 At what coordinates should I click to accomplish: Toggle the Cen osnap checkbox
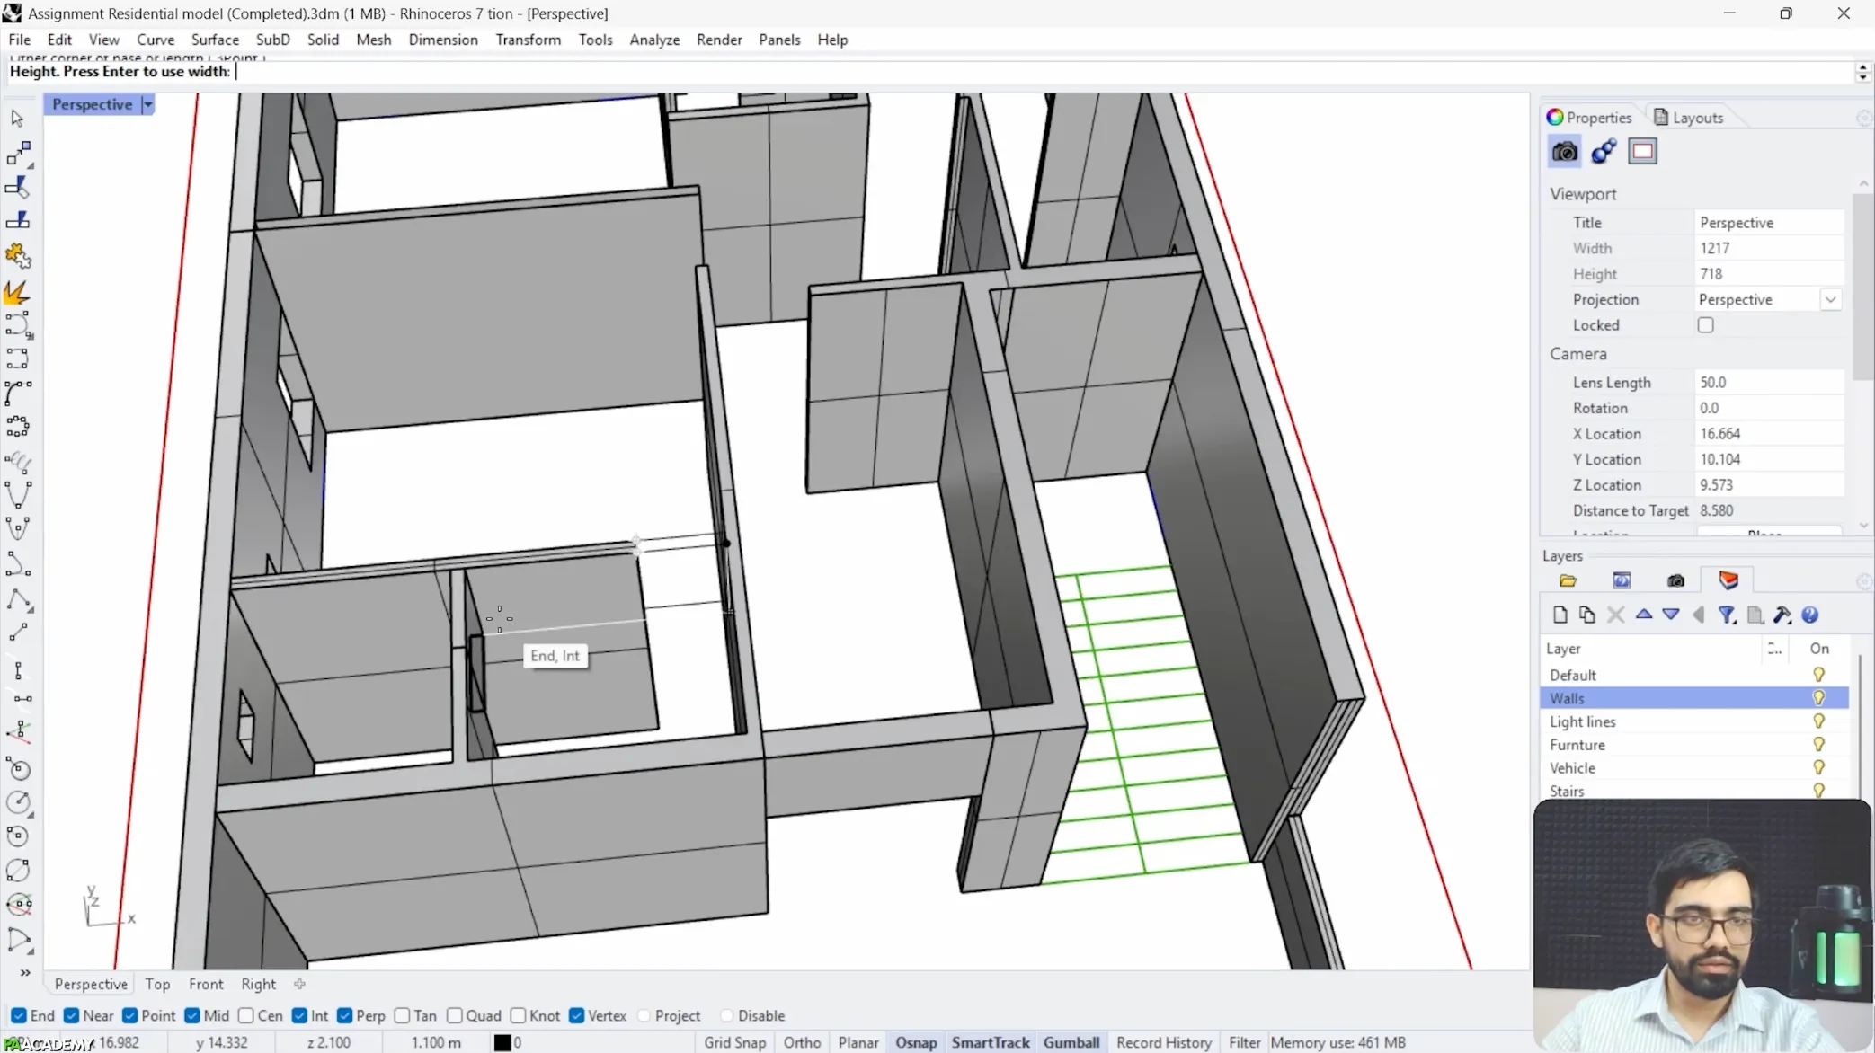246,1015
